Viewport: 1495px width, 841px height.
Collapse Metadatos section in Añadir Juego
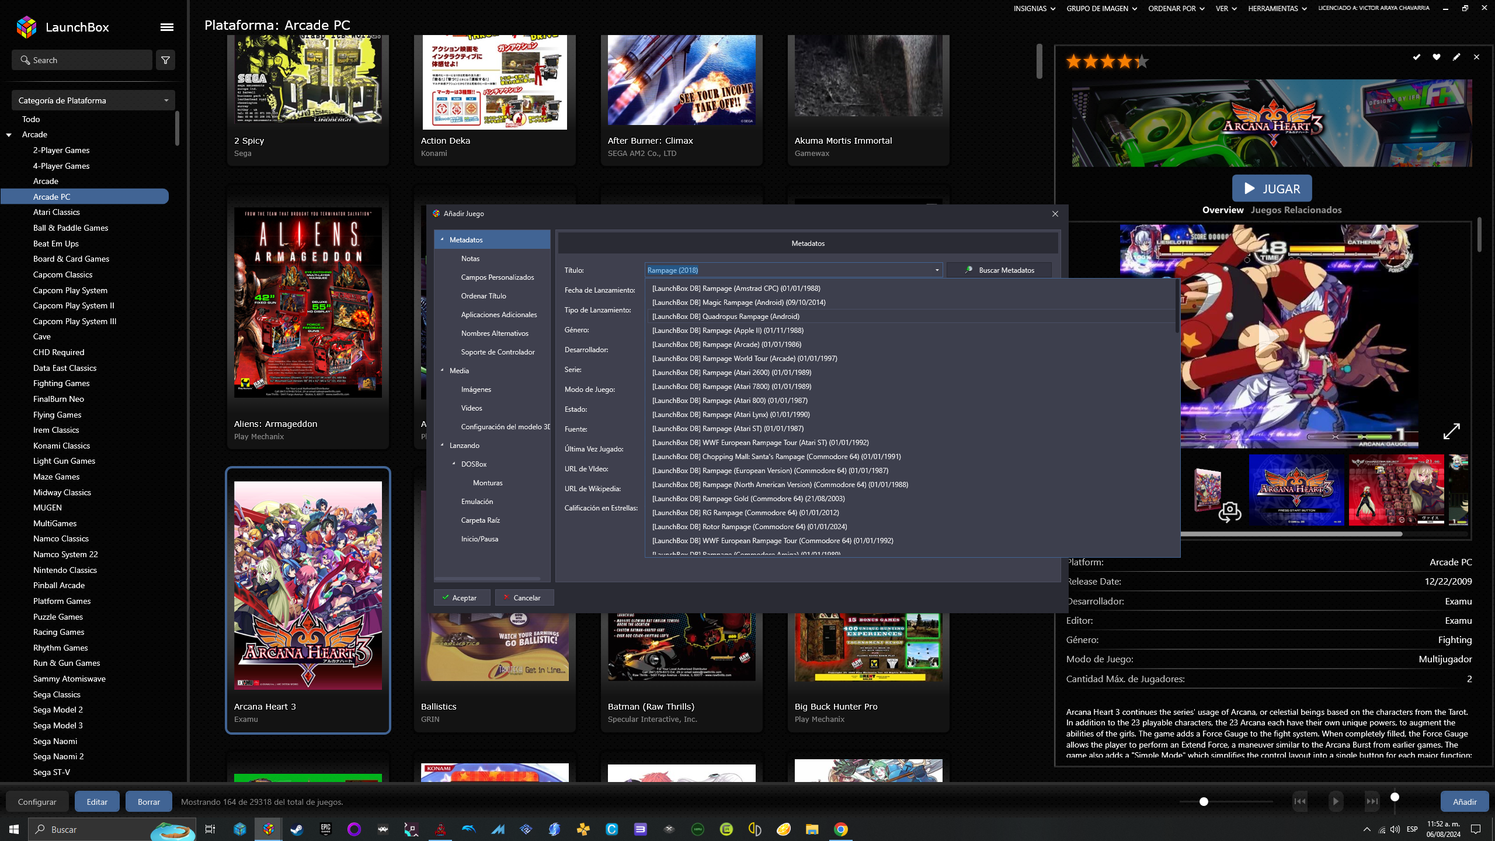(442, 239)
